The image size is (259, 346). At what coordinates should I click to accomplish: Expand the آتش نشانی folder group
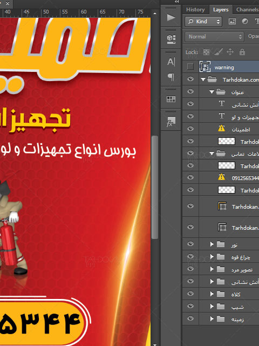pos(212,281)
